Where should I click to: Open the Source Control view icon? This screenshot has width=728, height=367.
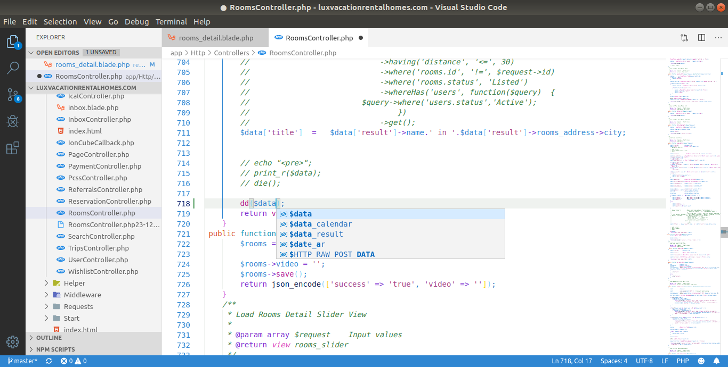pyautogui.click(x=13, y=95)
